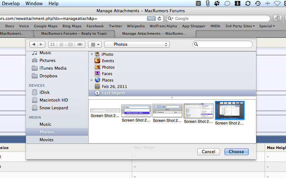Screen dimensions: 286x178
Task: Click the Bluetooth menu bar icon
Action: 268,3
